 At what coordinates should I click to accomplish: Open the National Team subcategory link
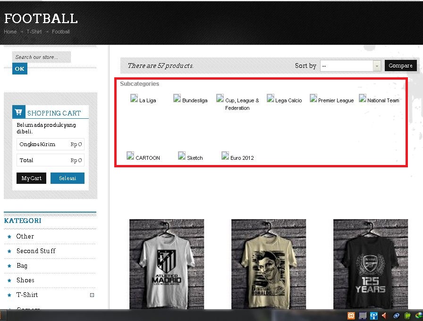pyautogui.click(x=383, y=100)
